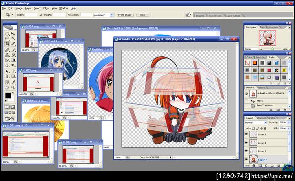Viewport: 295px width, 181px height.
Task: Select the Move tool in toolbox
Action: click(x=13, y=34)
